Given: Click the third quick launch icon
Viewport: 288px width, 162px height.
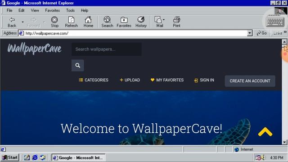Looking at the screenshot, I should pos(43,157).
